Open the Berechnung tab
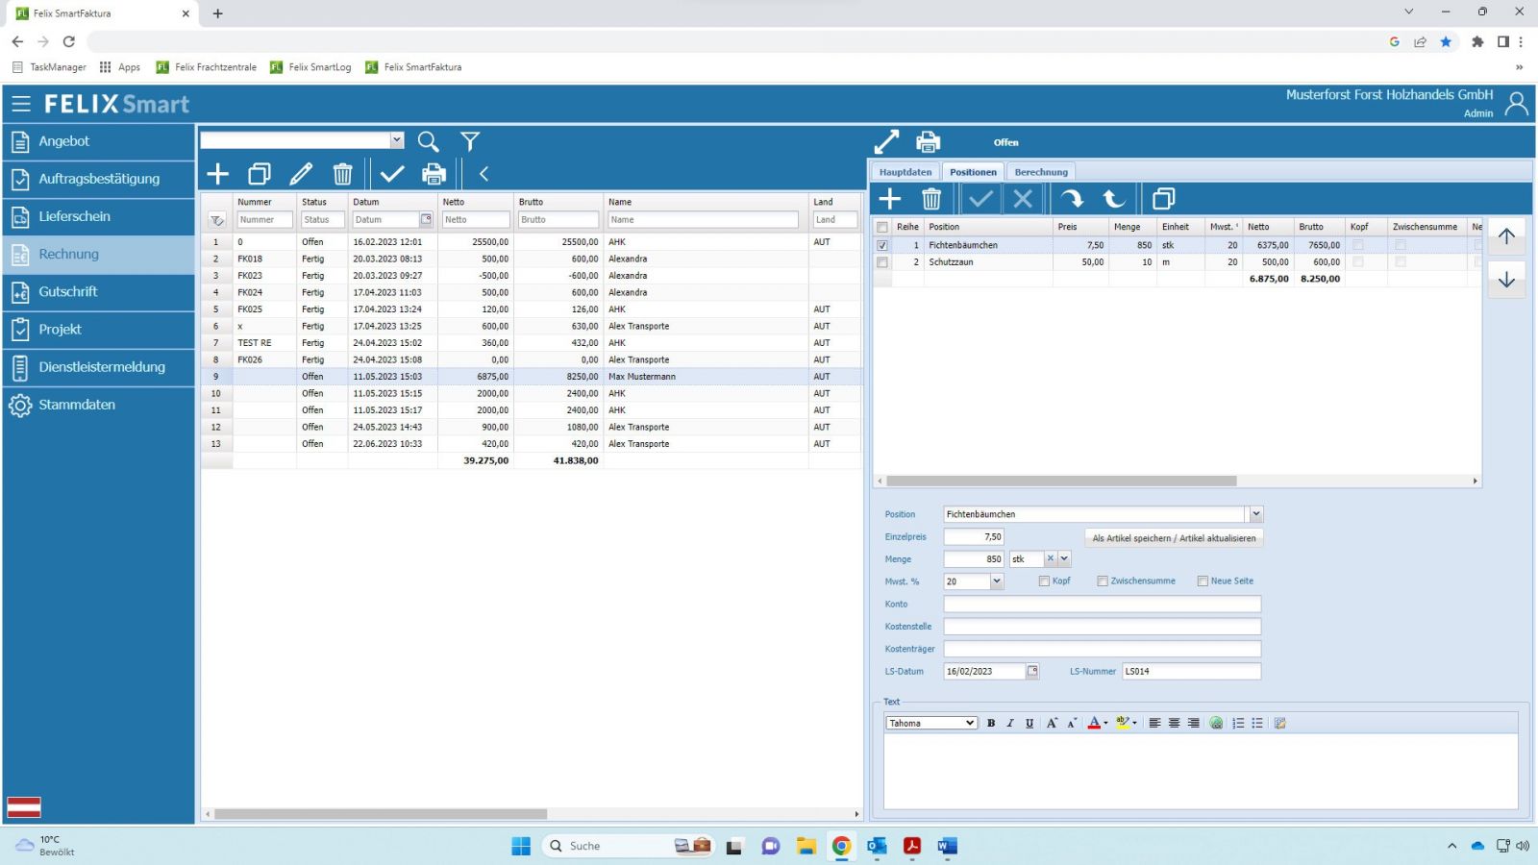1538x865 pixels. [x=1041, y=172]
